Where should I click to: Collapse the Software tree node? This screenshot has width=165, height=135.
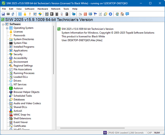(x=3, y=24)
